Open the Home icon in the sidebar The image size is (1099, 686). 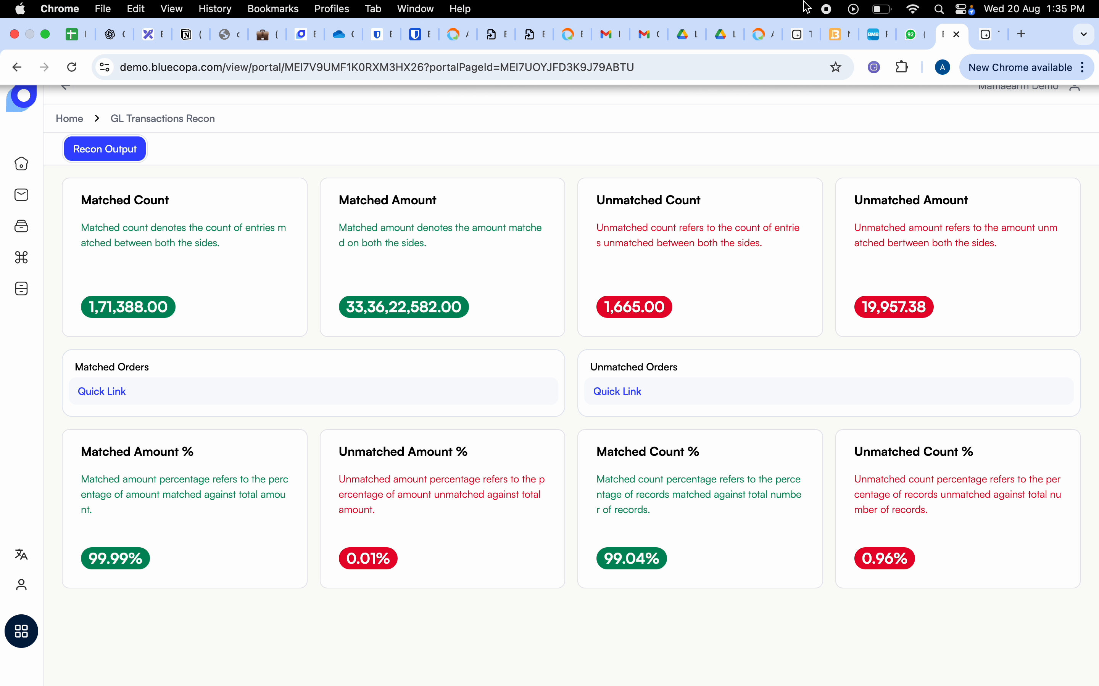[x=21, y=164]
